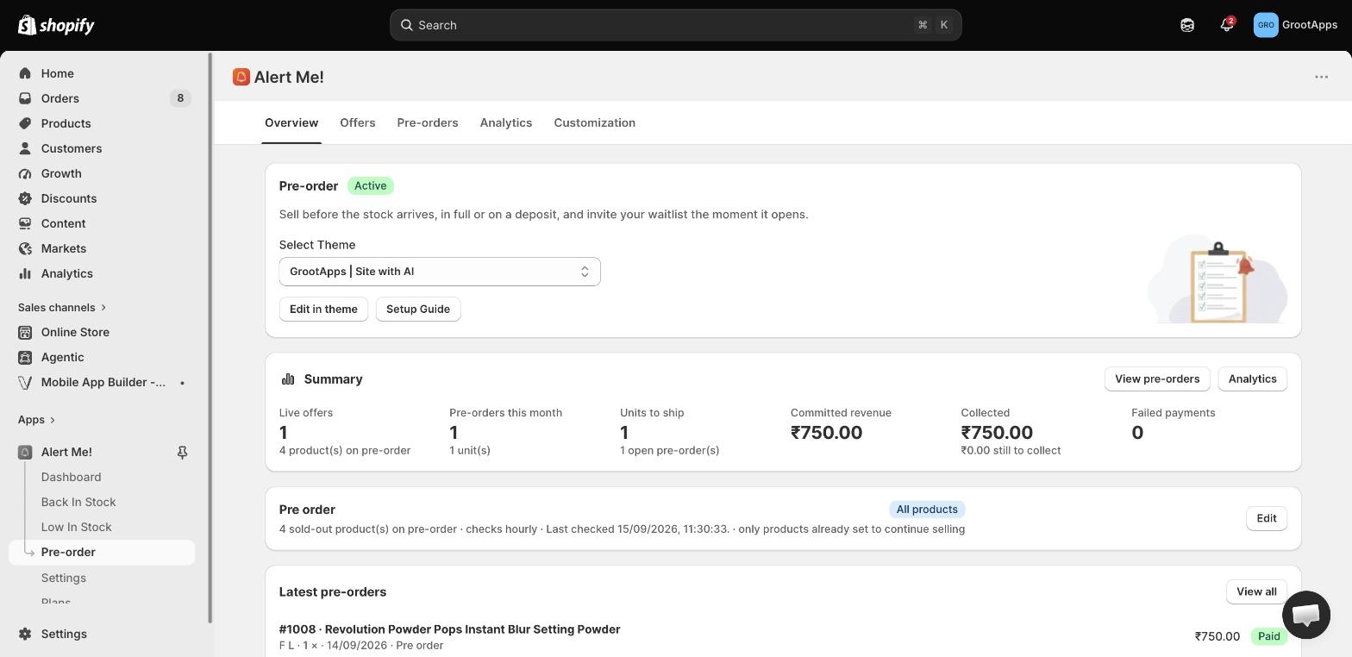This screenshot has height=657, width=1352.
Task: Click the sidebar vertical scrollbar
Action: pos(210,338)
